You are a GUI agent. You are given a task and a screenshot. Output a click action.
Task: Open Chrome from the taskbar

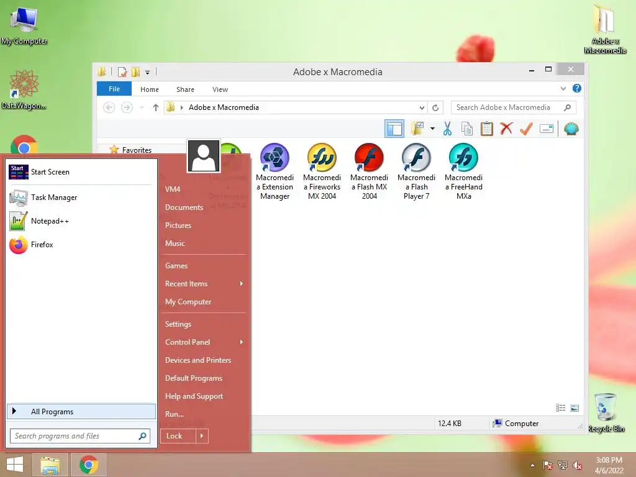click(89, 465)
